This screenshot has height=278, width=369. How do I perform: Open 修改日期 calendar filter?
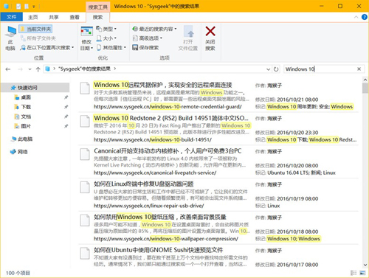(x=86, y=38)
